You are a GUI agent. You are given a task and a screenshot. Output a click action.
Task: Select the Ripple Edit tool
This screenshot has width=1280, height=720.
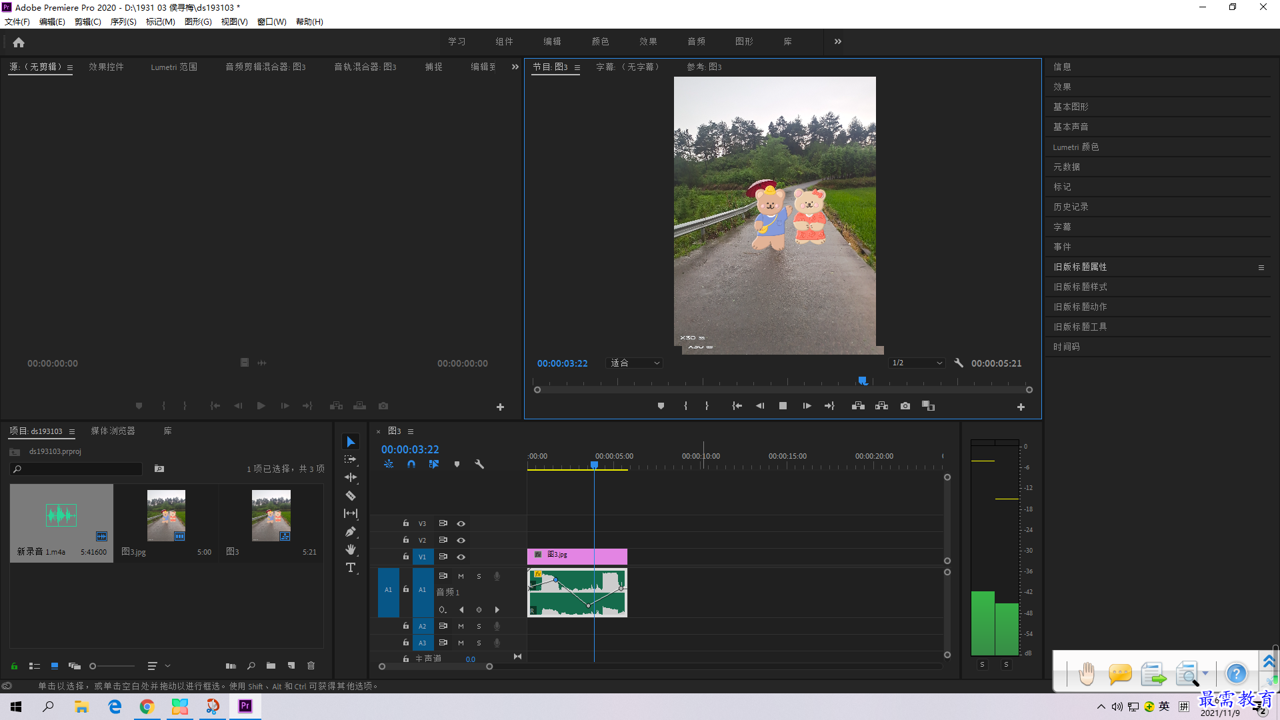351,477
